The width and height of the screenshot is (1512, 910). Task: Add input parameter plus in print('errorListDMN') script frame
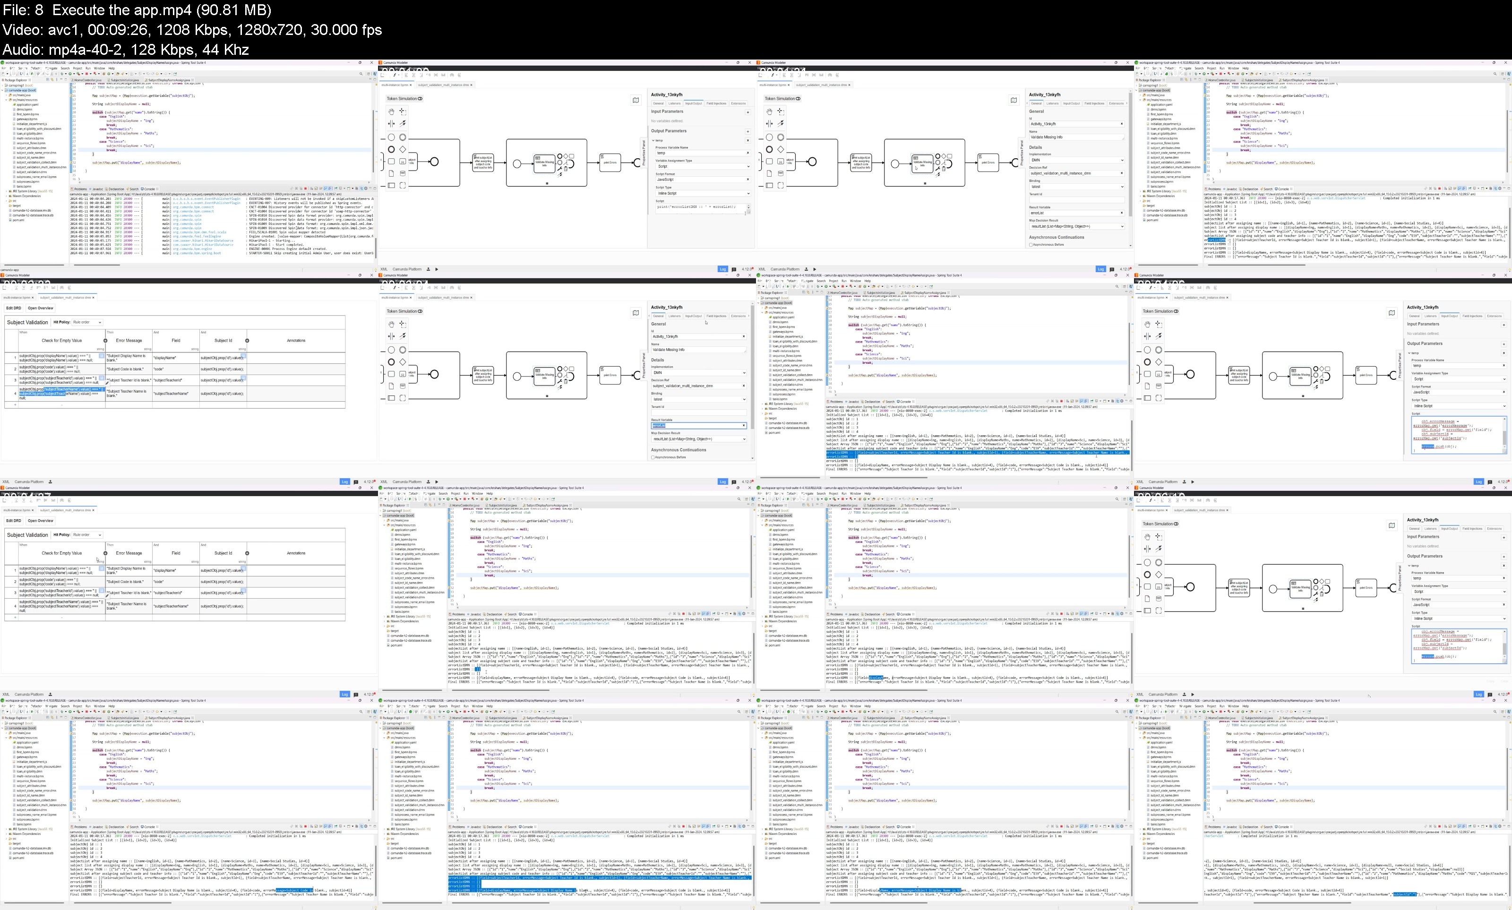pos(747,112)
